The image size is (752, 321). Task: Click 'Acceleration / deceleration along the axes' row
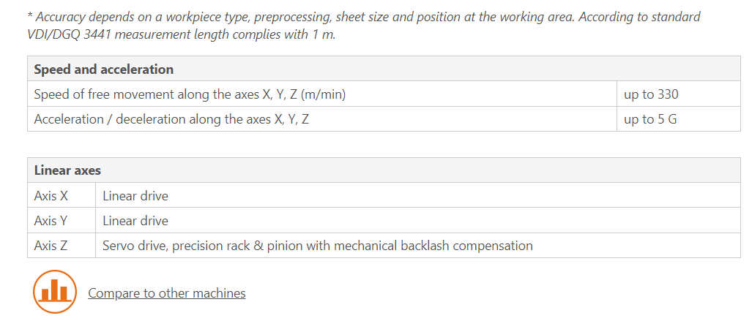[321, 118]
